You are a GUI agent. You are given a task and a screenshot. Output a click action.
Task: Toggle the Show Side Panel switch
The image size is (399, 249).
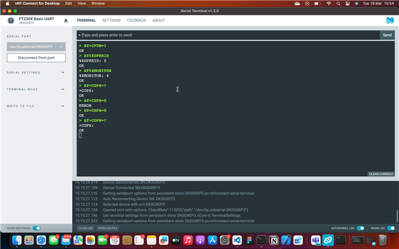click(x=37, y=228)
